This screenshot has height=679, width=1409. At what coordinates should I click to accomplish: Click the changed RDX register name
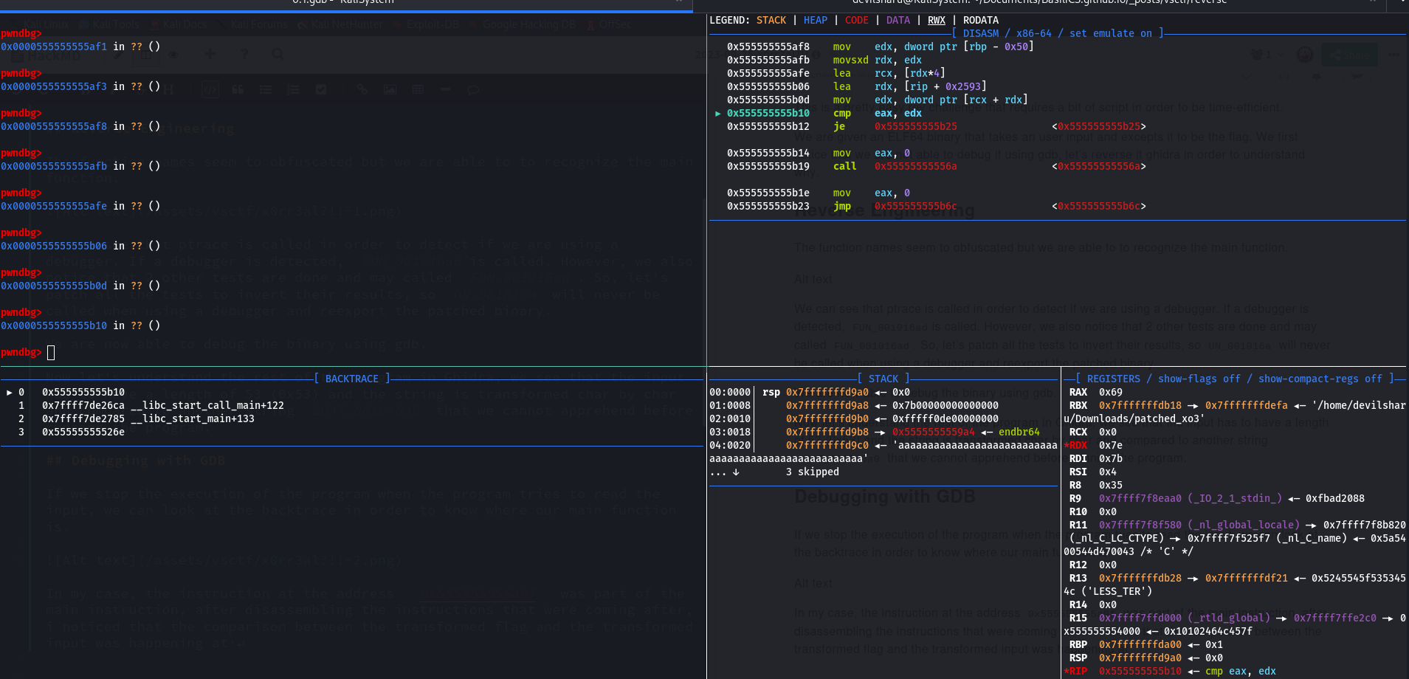(x=1078, y=446)
